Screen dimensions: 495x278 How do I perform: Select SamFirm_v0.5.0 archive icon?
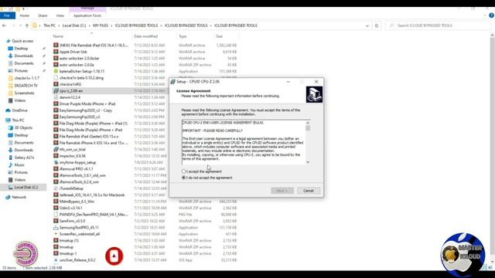[x=56, y=221]
